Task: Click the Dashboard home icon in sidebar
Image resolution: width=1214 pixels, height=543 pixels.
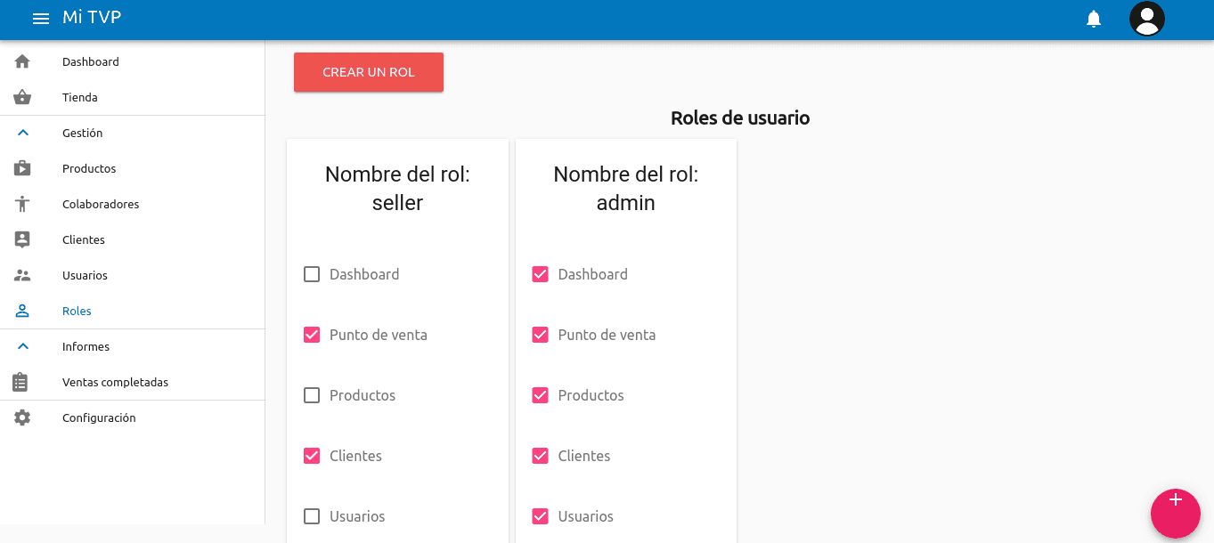Action: pyautogui.click(x=22, y=61)
